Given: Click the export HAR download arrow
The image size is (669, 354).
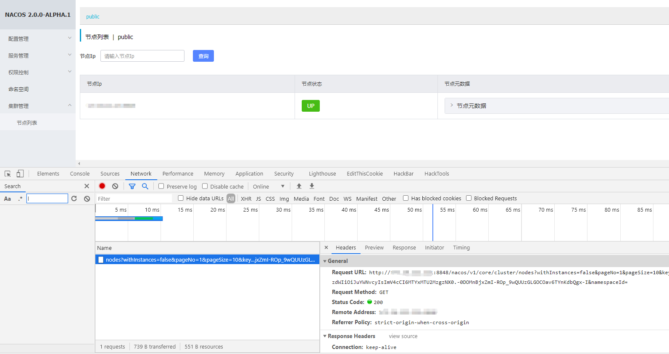Looking at the screenshot, I should (312, 186).
